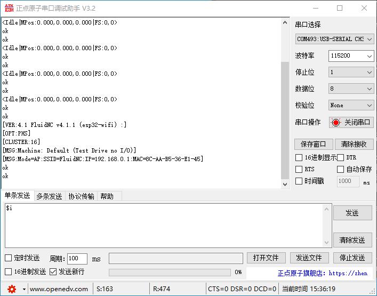
Task: Click the S:163 sent counter
Action: click(x=105, y=289)
